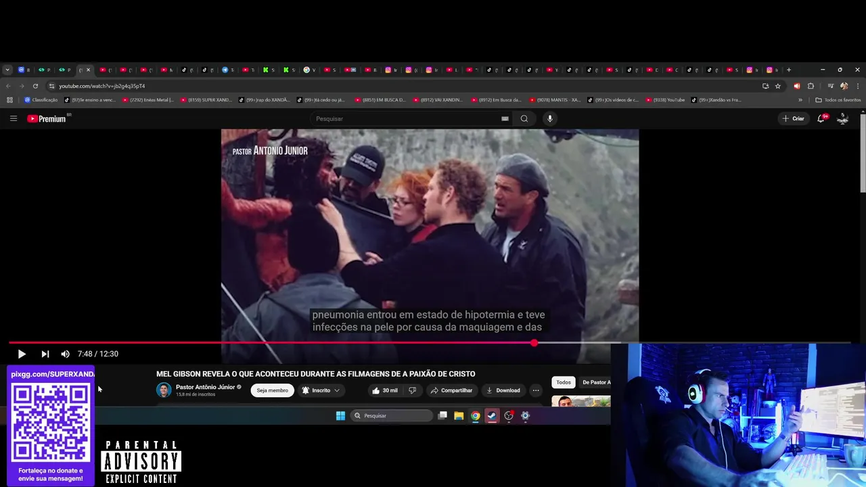
Task: Click the Seja membro button
Action: point(272,390)
